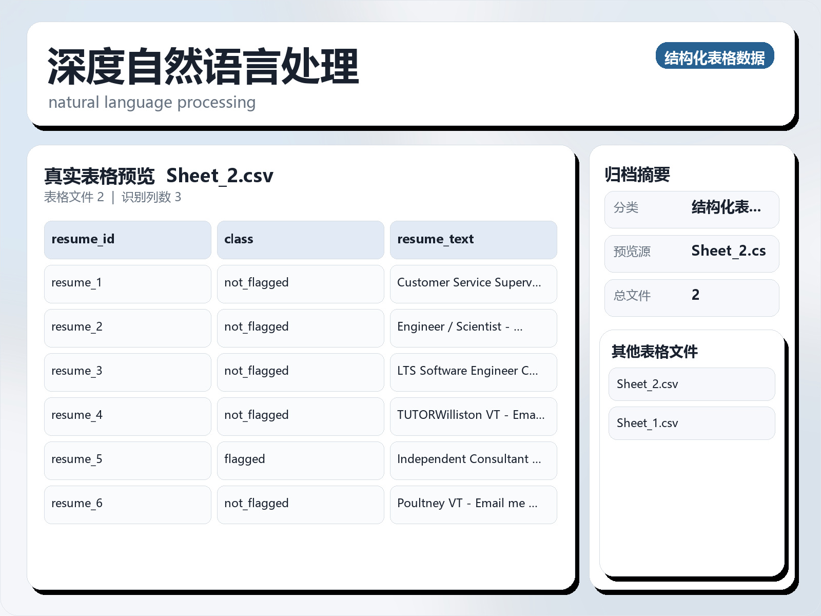Select the resume_6 id cell
The width and height of the screenshot is (821, 616).
coord(127,504)
